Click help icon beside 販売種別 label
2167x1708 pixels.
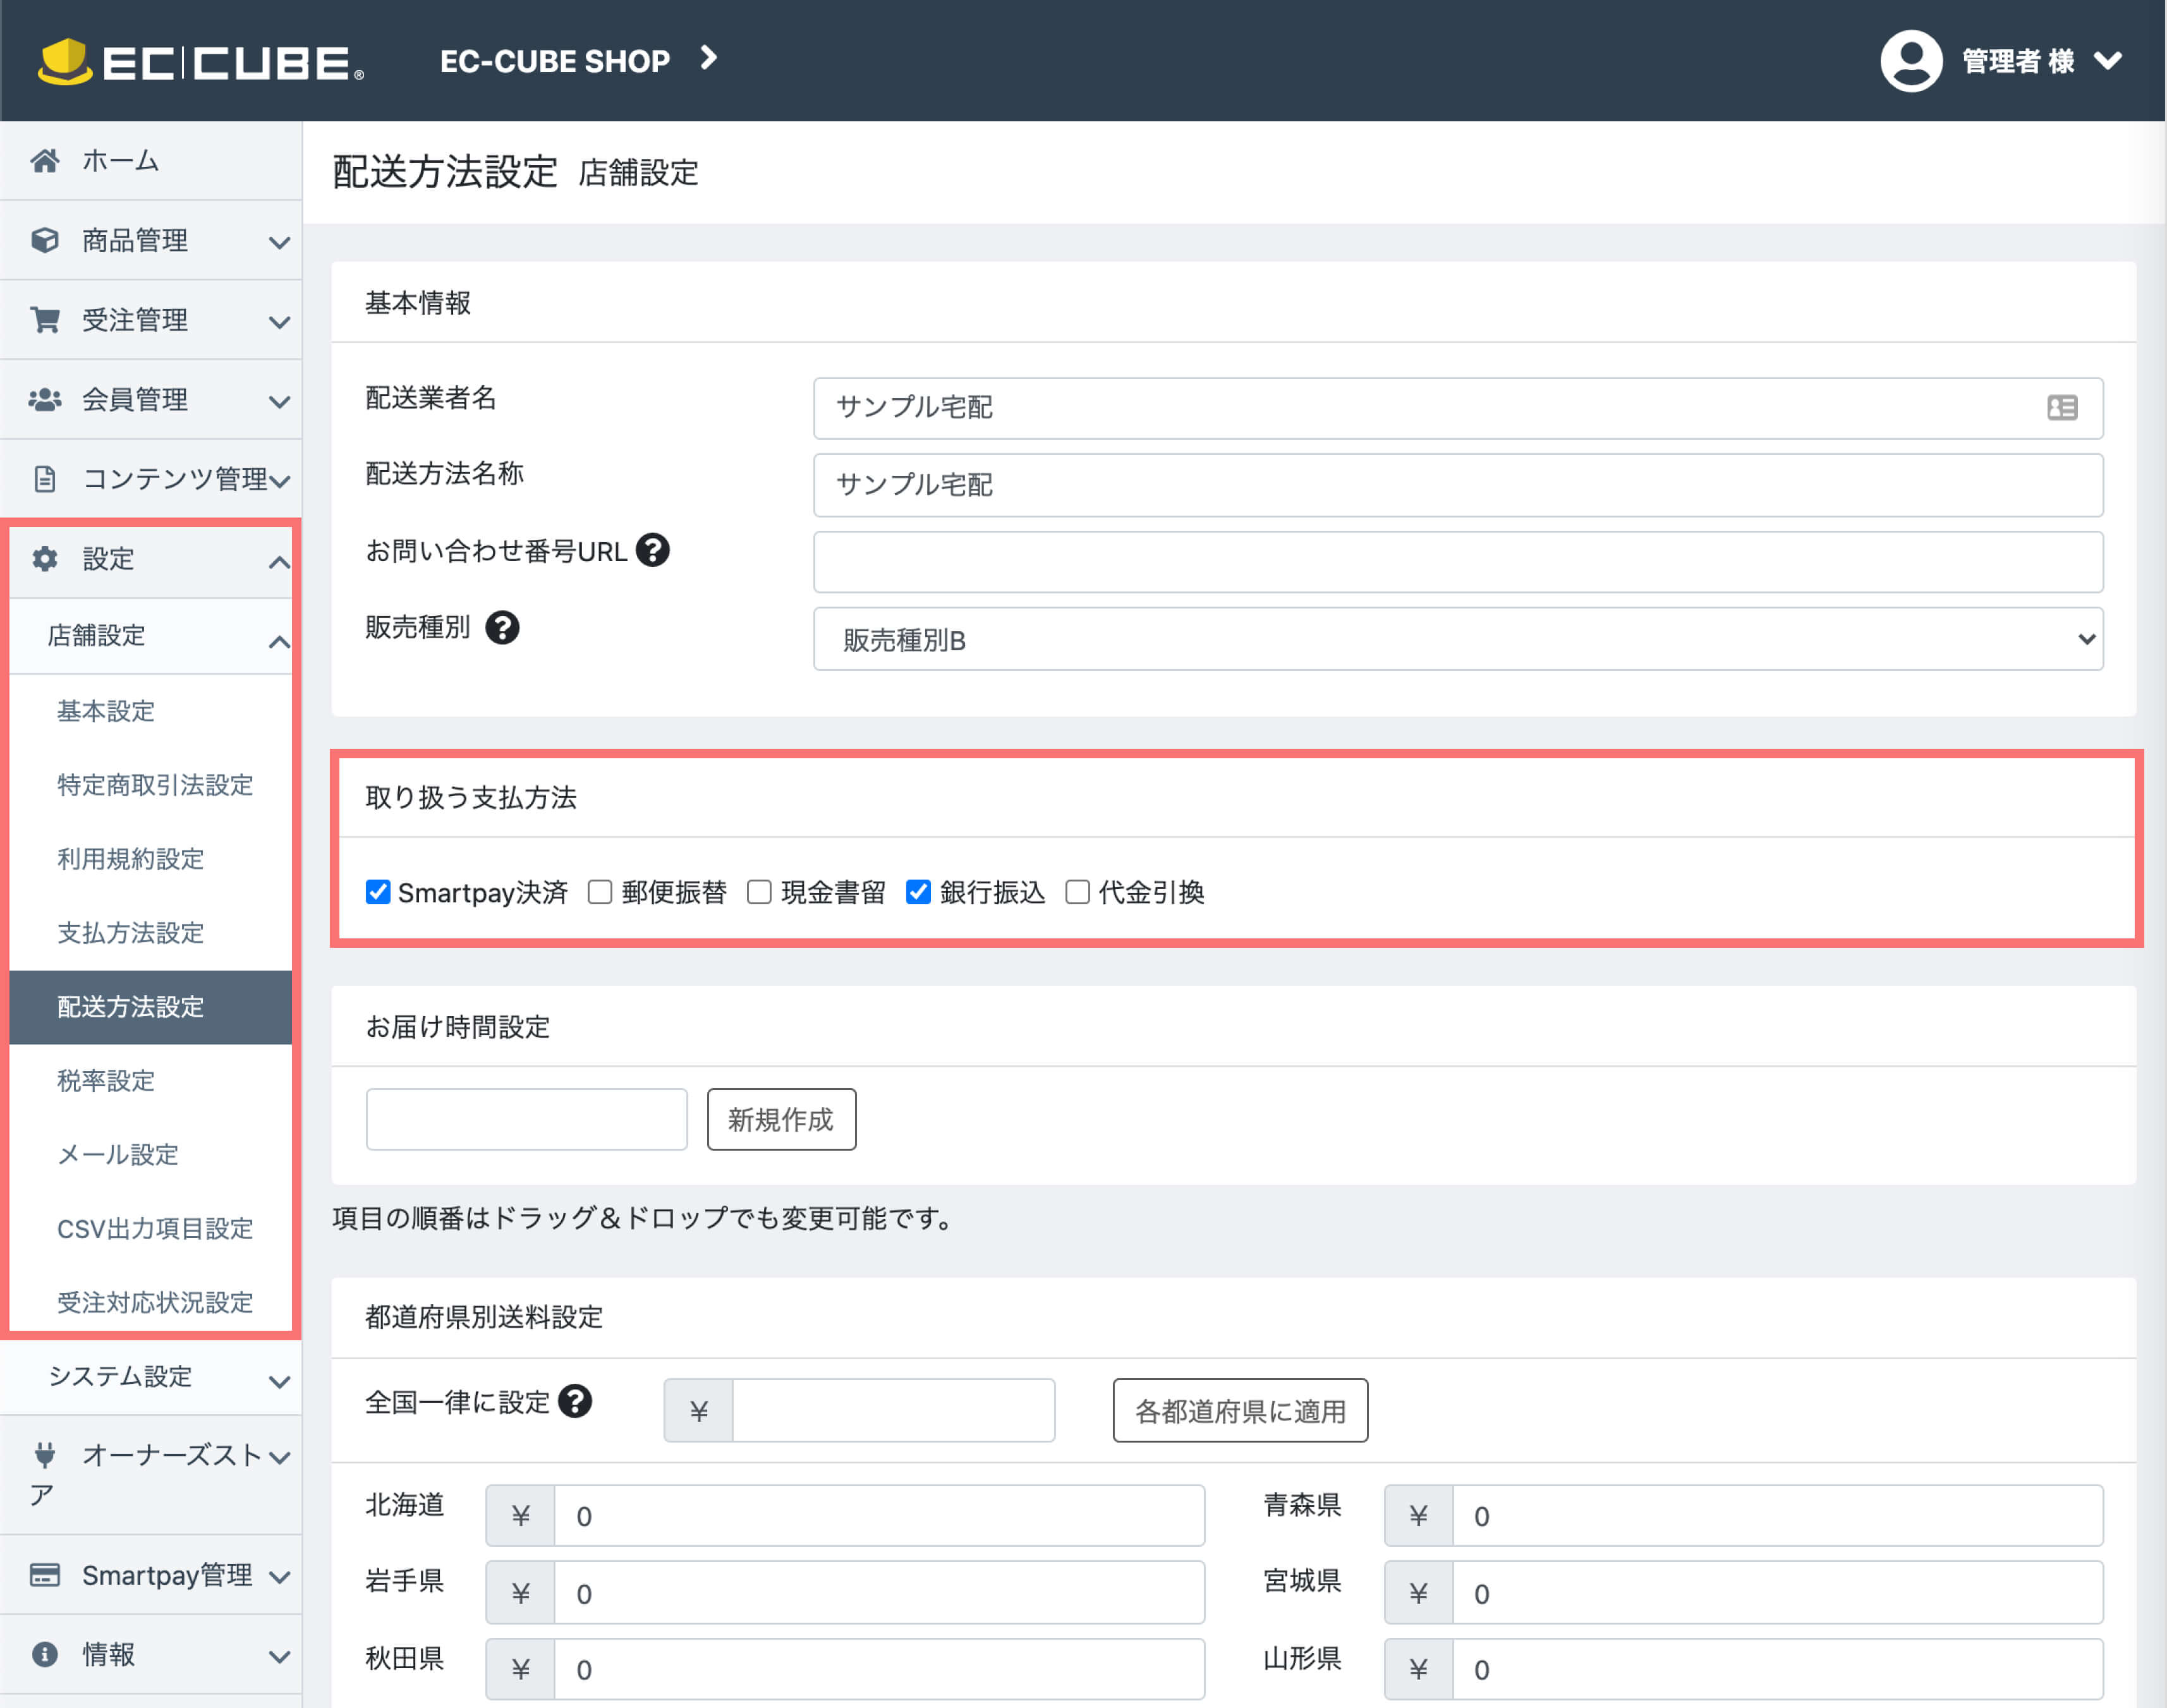coord(502,628)
